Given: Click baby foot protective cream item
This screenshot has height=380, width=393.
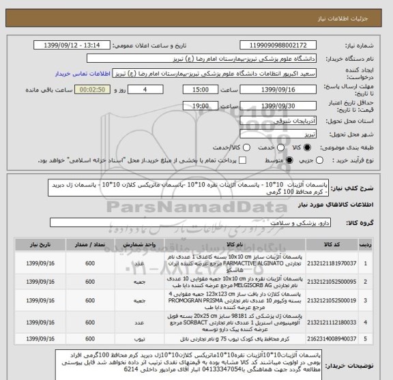Looking at the screenshot, I should click(x=235, y=339).
